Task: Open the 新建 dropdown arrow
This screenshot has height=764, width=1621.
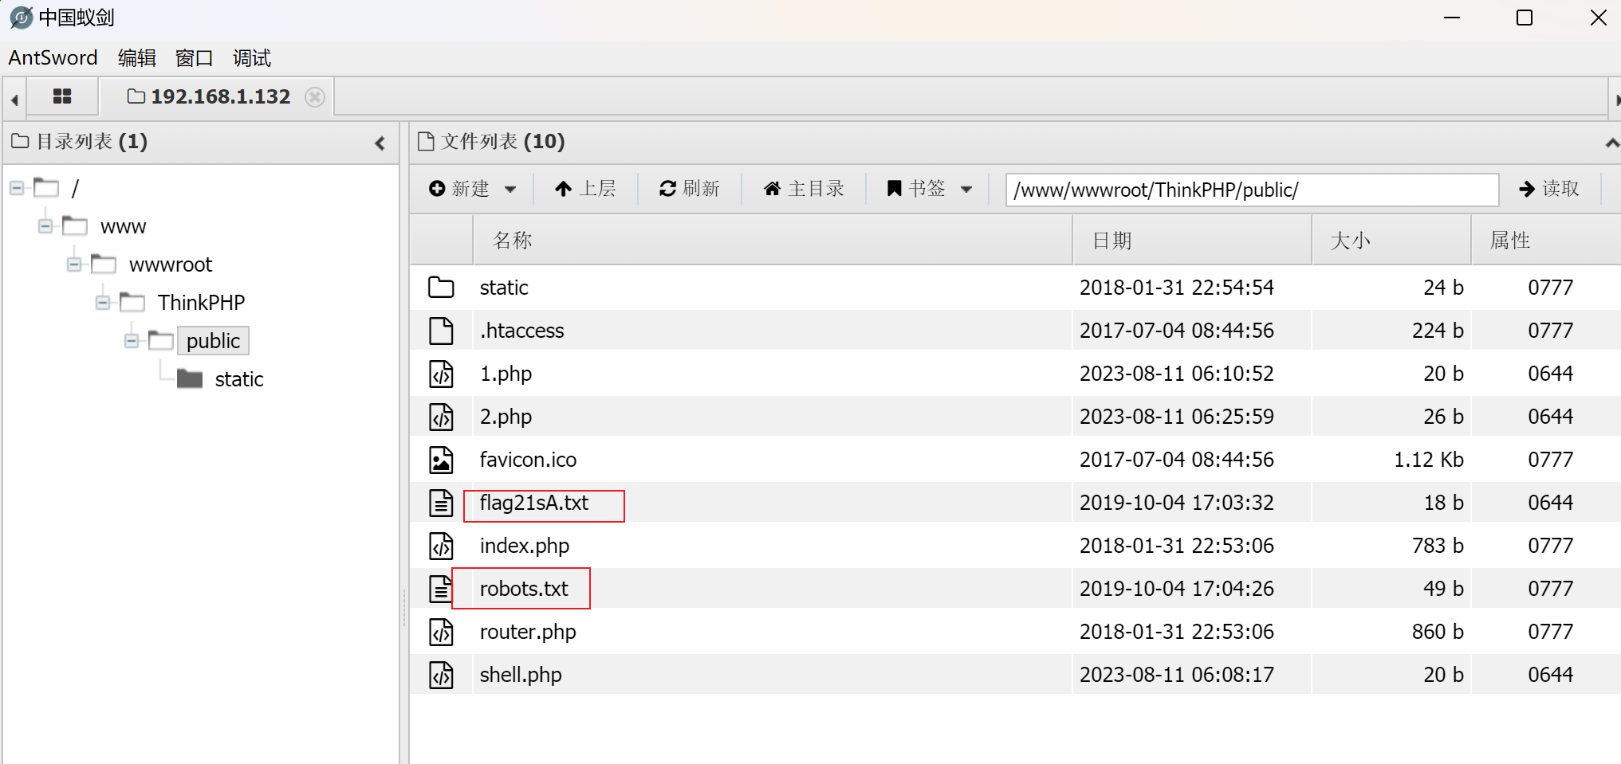Action: tap(510, 190)
